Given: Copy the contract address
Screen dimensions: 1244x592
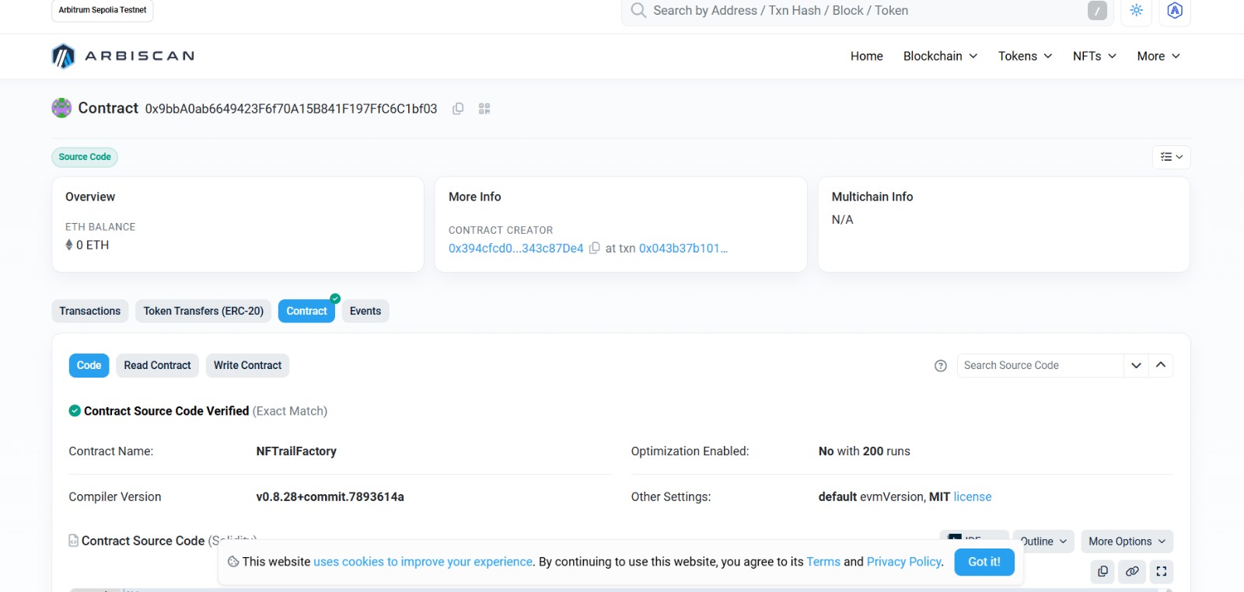Looking at the screenshot, I should 458,109.
